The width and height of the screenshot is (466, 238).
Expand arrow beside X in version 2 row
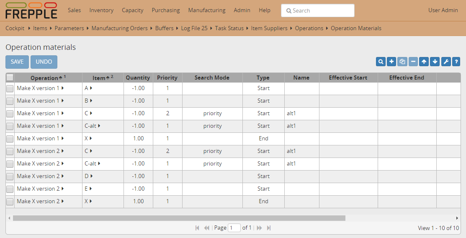[90, 201]
